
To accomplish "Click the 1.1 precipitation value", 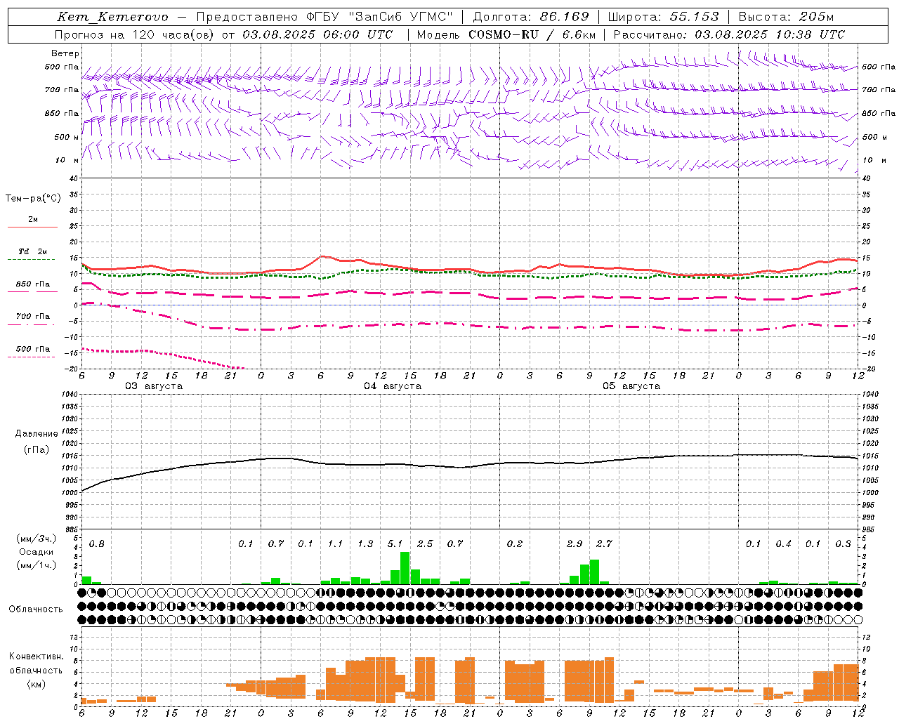I will [x=336, y=544].
